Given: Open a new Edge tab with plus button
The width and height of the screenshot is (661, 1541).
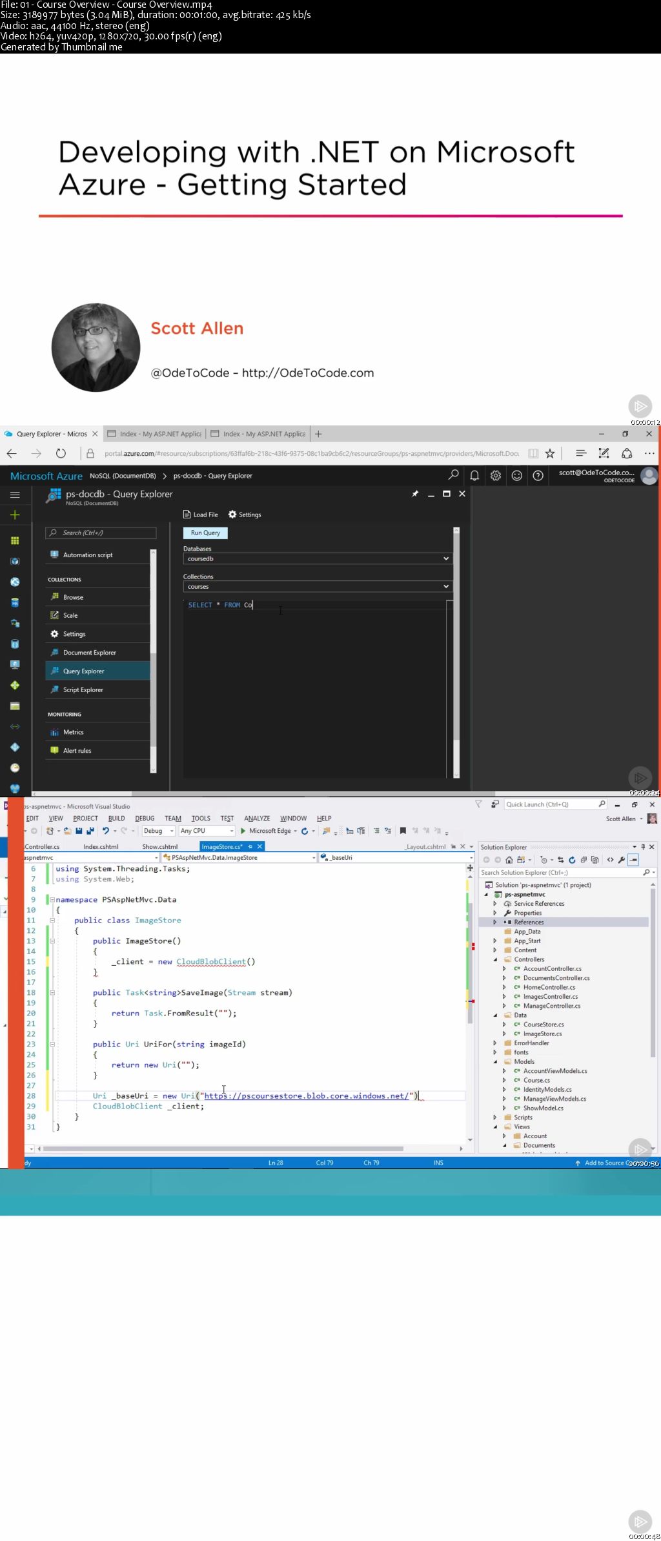Looking at the screenshot, I should pyautogui.click(x=318, y=434).
